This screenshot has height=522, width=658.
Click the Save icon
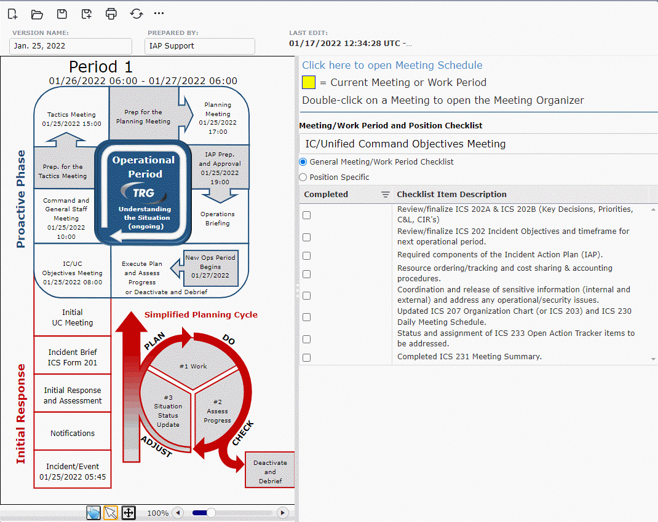point(61,14)
